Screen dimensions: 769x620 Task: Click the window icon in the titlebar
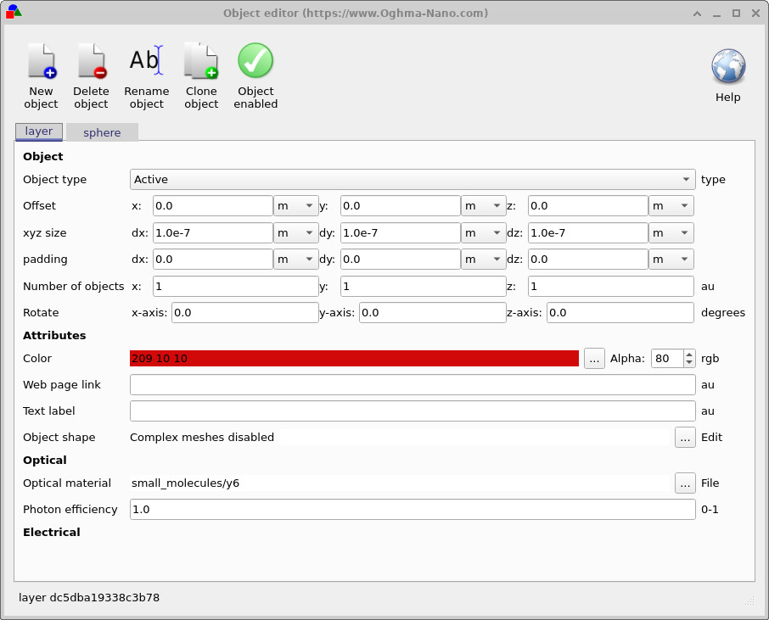13,13
